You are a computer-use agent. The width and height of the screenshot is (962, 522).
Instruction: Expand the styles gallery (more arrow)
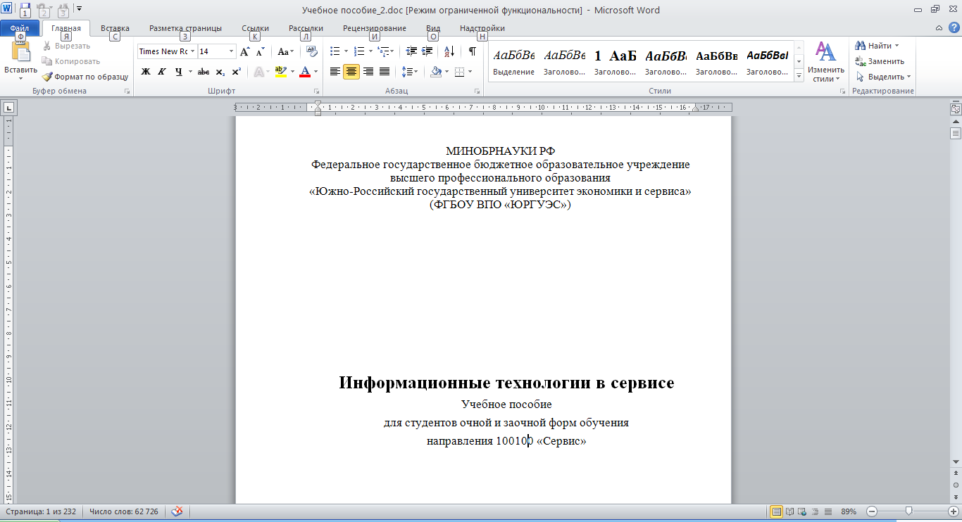799,76
